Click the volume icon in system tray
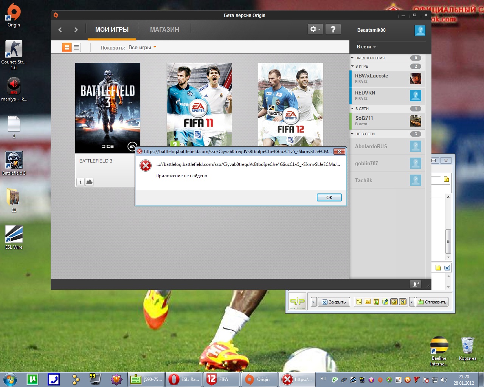The width and height of the screenshot is (484, 387). (444, 380)
